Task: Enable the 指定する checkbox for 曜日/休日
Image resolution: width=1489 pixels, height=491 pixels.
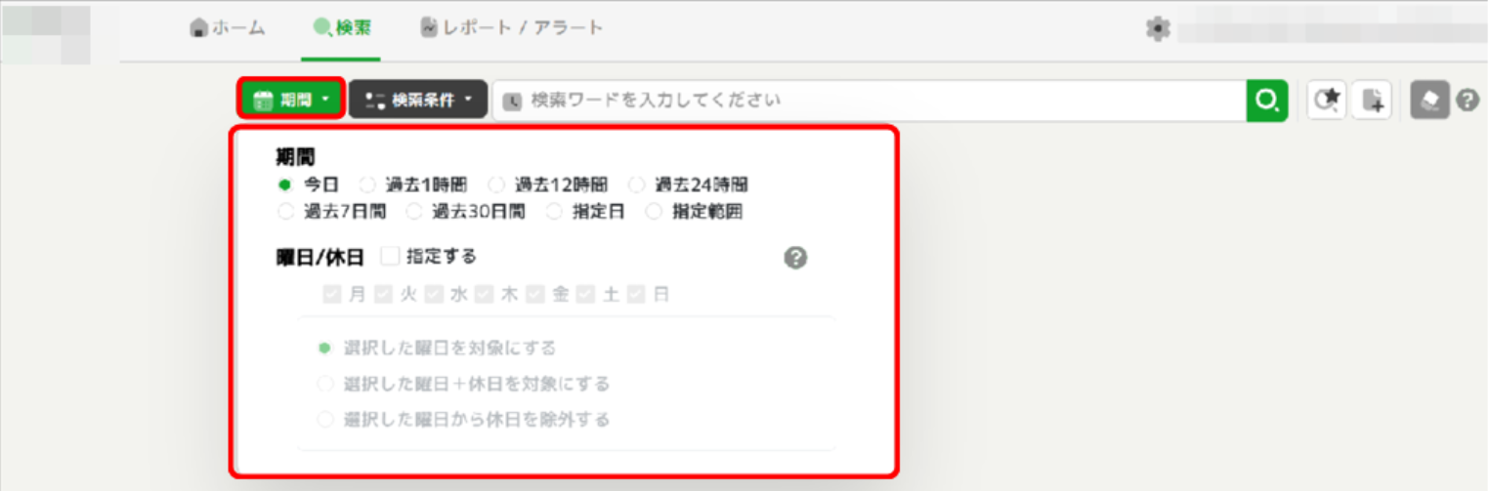Action: tap(391, 257)
